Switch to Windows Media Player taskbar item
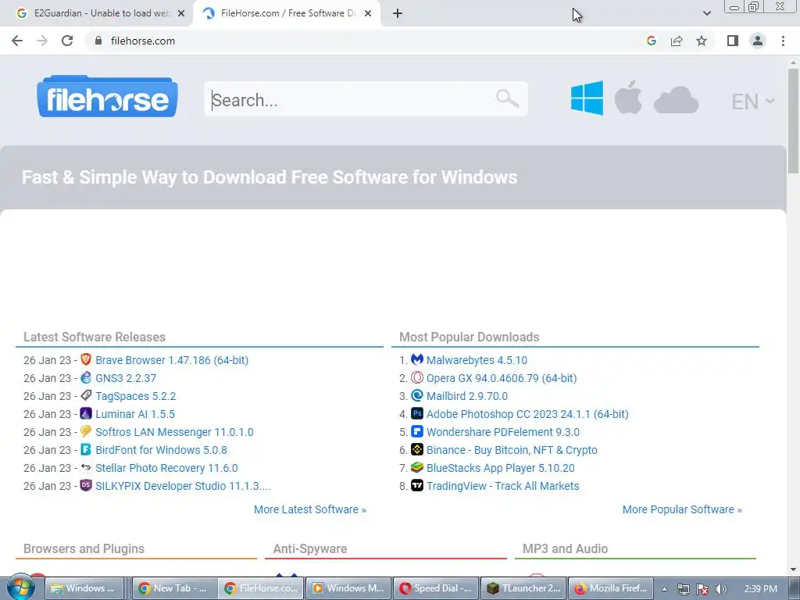800x600 pixels. pos(350,588)
